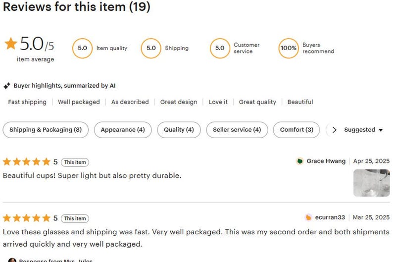Screen dimensions: 393x262
Task: Click the orange star next to 5.0 average
Action: point(11,44)
